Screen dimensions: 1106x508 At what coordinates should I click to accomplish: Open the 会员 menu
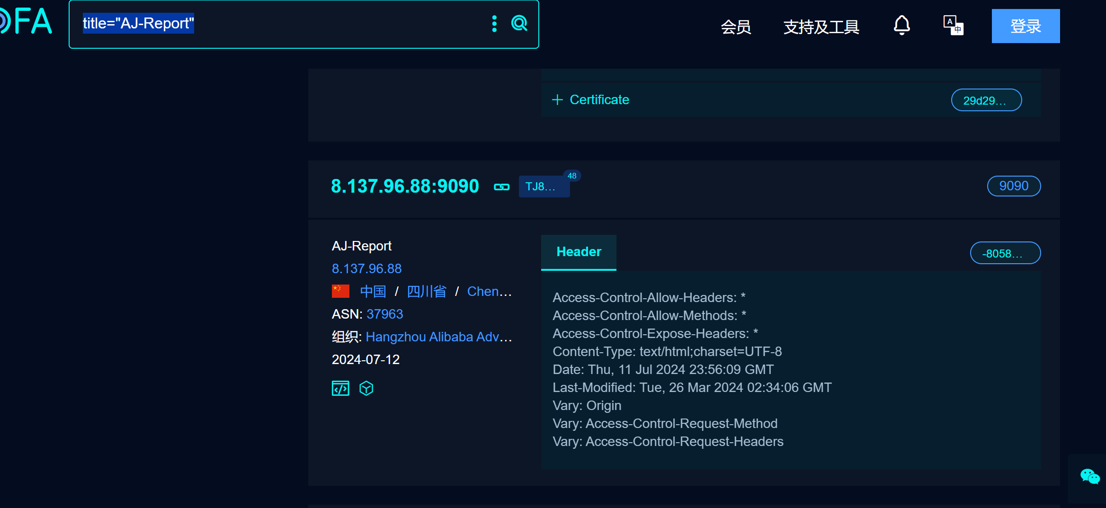click(736, 27)
